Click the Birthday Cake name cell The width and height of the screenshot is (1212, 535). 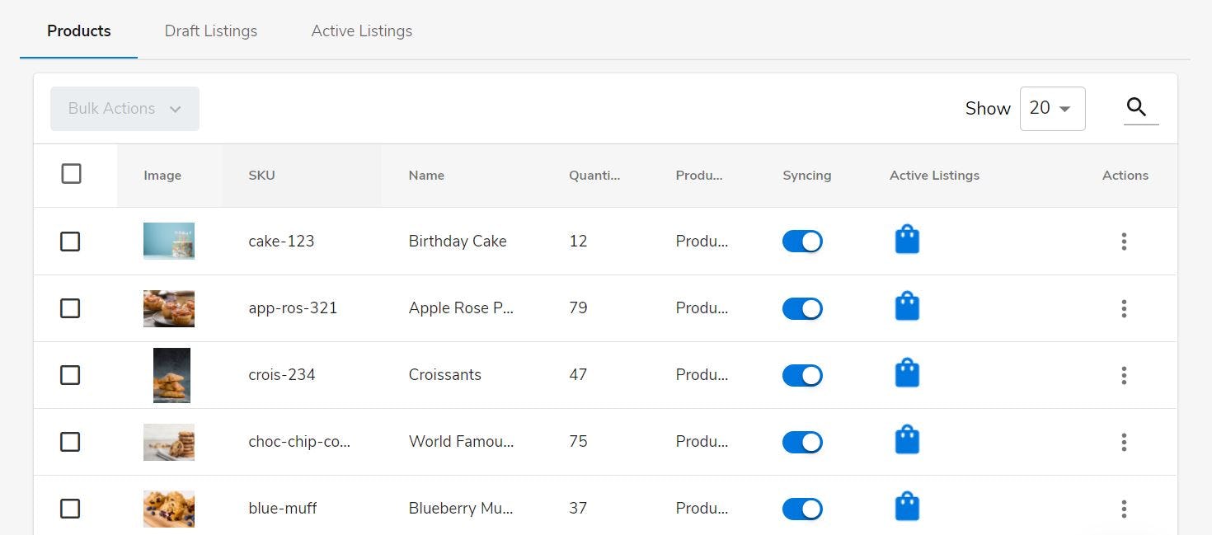tap(458, 242)
